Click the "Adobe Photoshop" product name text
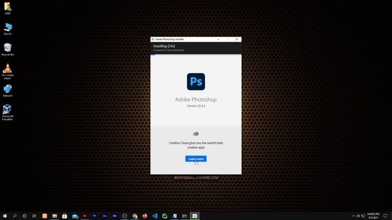Screen dimensions: 392x220 196,100
